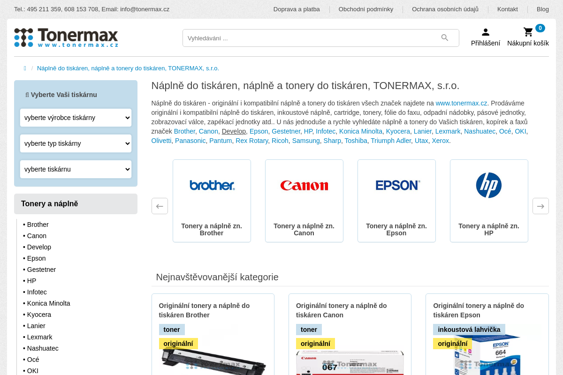Image resolution: width=563 pixels, height=375 pixels.
Task: Click Samsung link in paragraph
Action: point(306,141)
